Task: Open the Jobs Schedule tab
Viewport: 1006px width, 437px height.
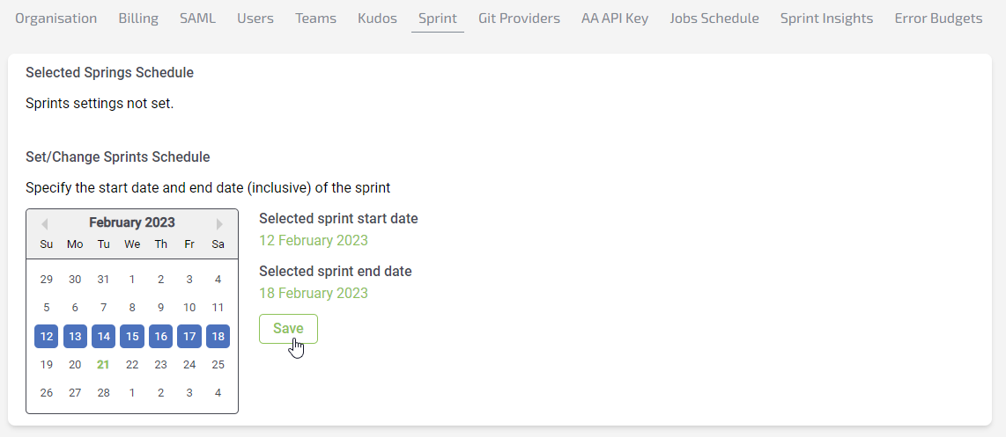Action: (714, 18)
